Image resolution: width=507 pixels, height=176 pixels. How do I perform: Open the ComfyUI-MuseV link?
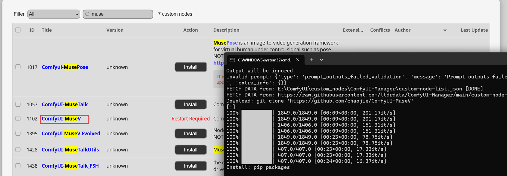pyautogui.click(x=61, y=119)
